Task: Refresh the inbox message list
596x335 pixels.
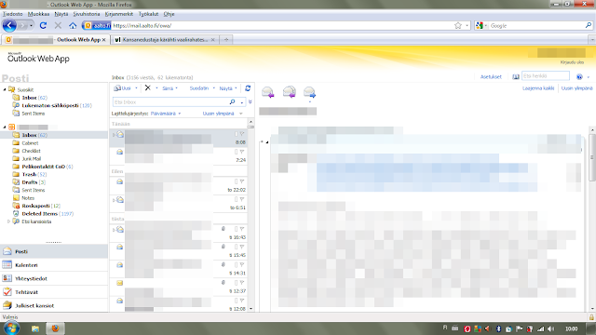Action: click(x=248, y=88)
